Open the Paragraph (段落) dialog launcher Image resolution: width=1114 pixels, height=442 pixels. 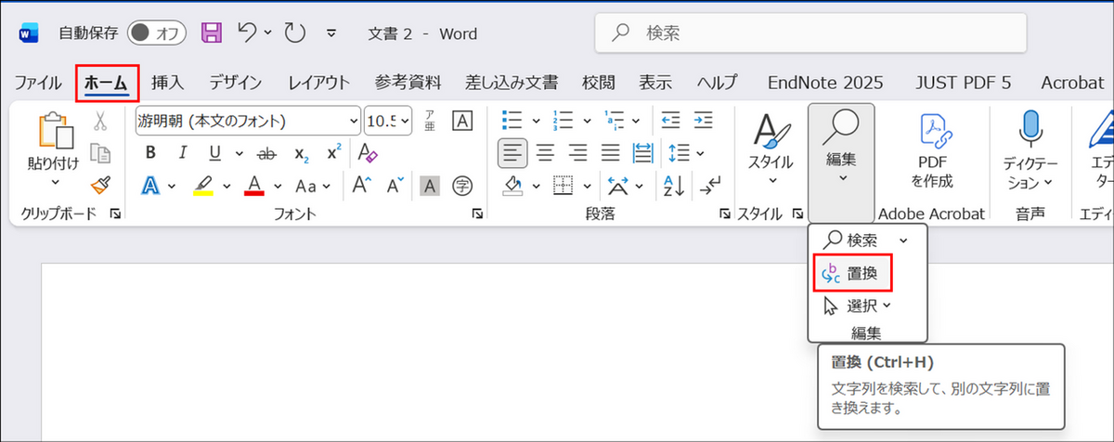tap(724, 214)
